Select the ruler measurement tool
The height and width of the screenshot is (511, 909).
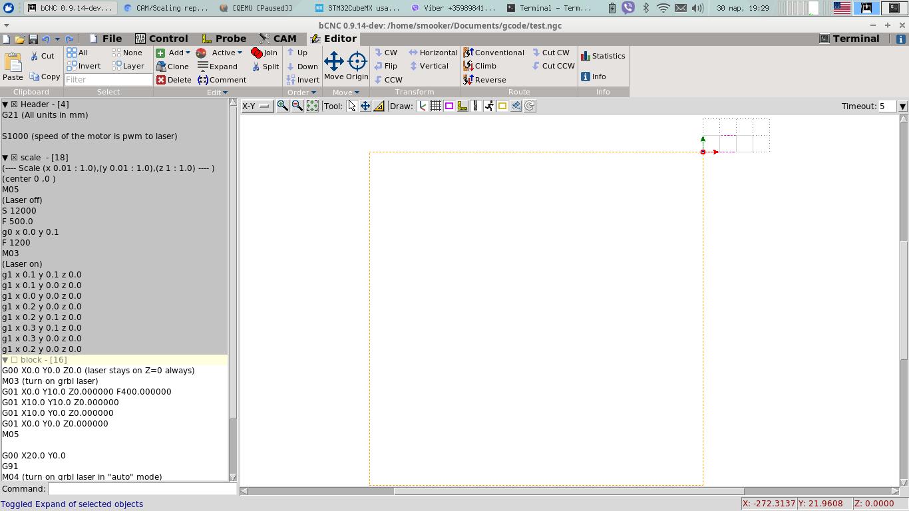pyautogui.click(x=379, y=106)
